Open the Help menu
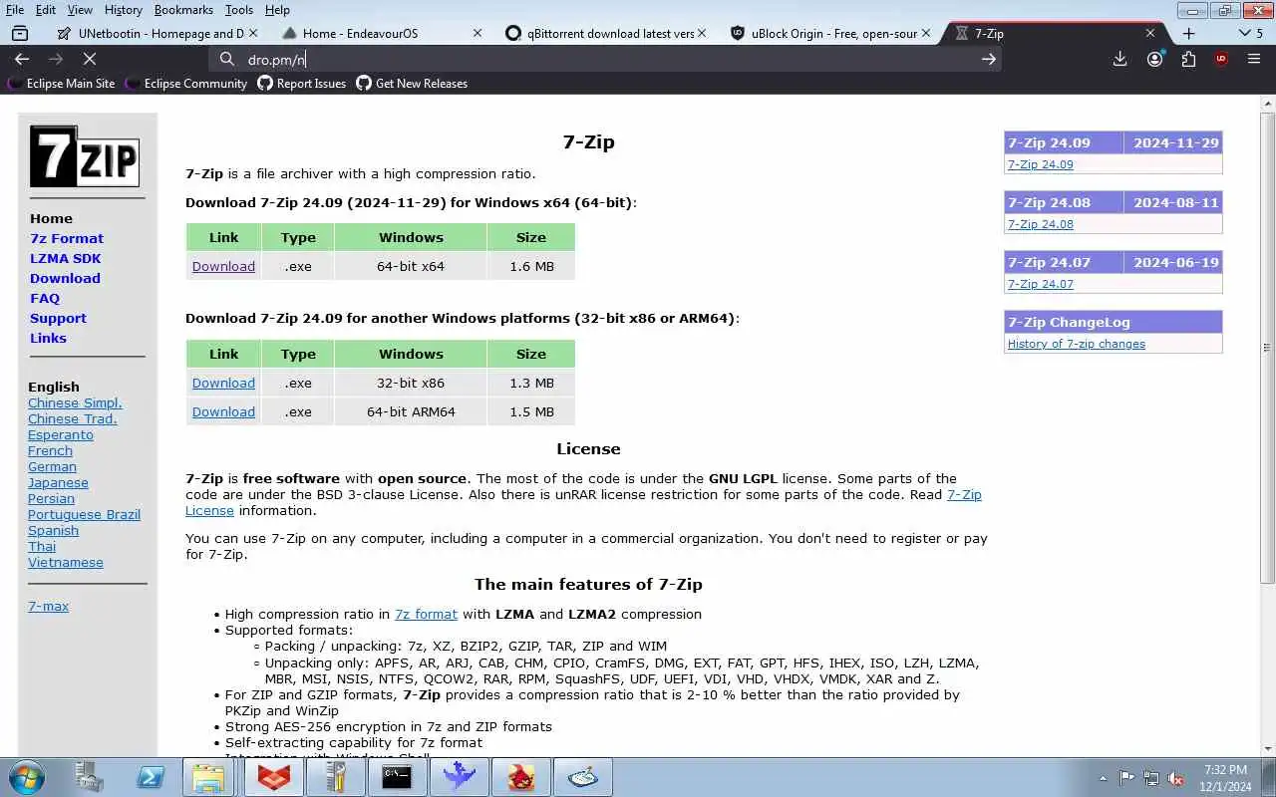1276x797 pixels. [277, 10]
